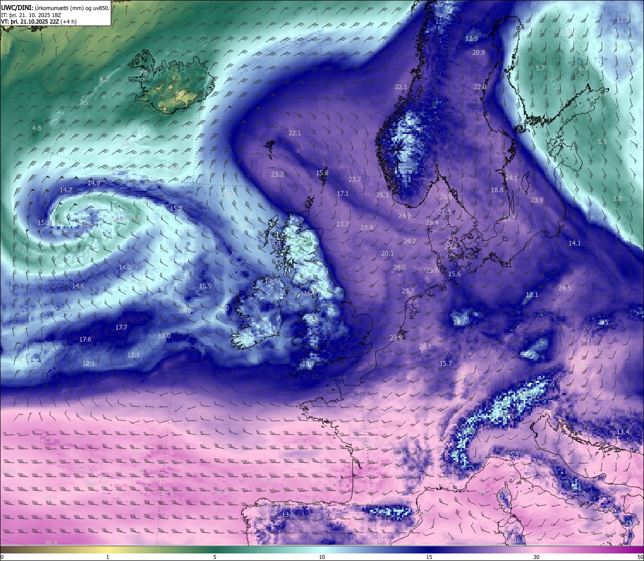Click the 5.7 value label

tap(540, 68)
